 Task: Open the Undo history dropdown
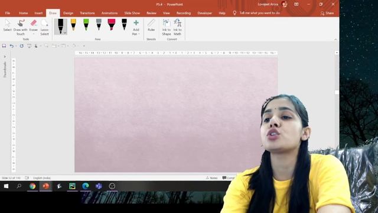(16, 46)
